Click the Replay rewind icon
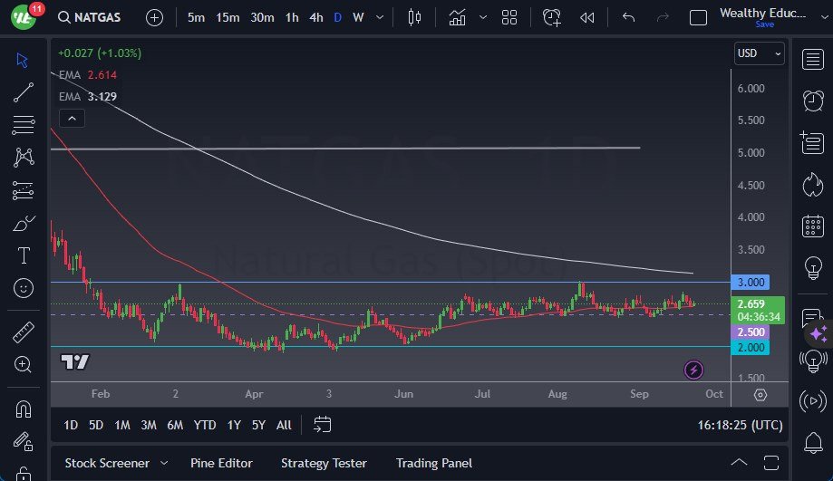 pos(587,17)
